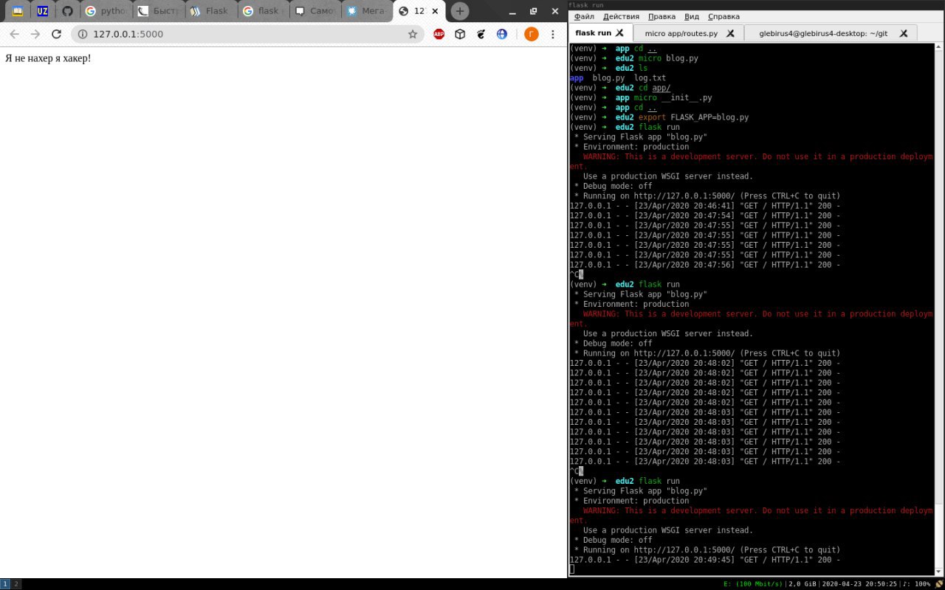Click the terminal vertical scrollbar

(939, 310)
